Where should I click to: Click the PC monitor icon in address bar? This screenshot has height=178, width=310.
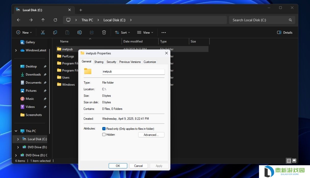tap(68, 20)
